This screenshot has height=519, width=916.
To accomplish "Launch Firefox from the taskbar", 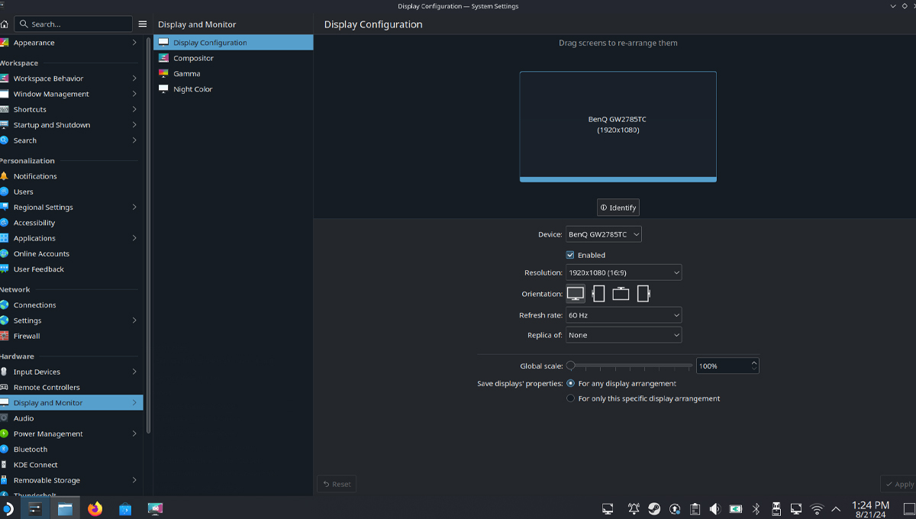I will click(x=95, y=508).
